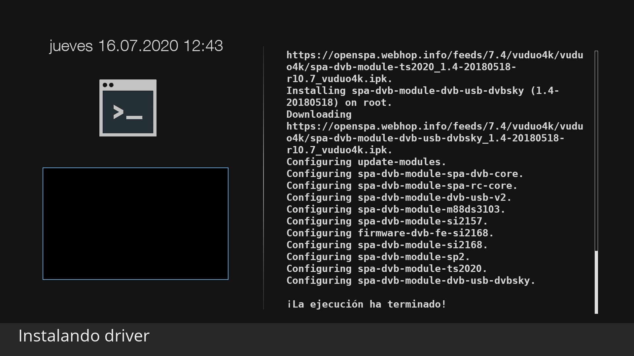Click 'Configuring spa-dvb-module-ts2020.' line
The image size is (634, 356).
pyautogui.click(x=387, y=269)
